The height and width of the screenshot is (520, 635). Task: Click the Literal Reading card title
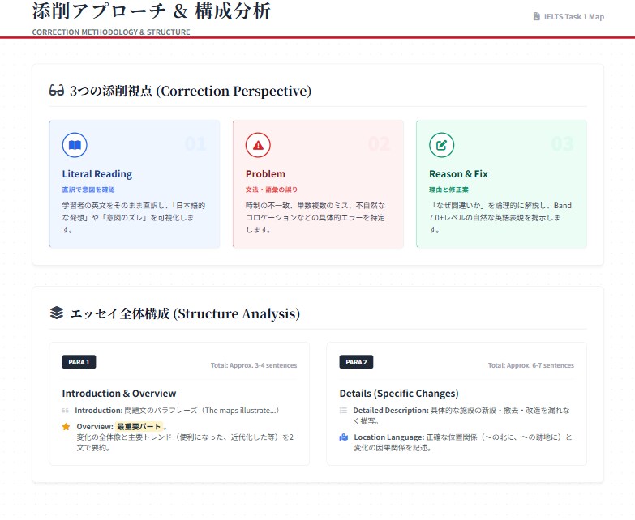coord(97,174)
